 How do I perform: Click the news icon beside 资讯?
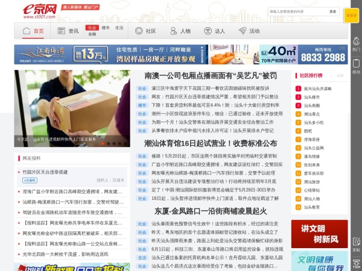tap(61, 31)
